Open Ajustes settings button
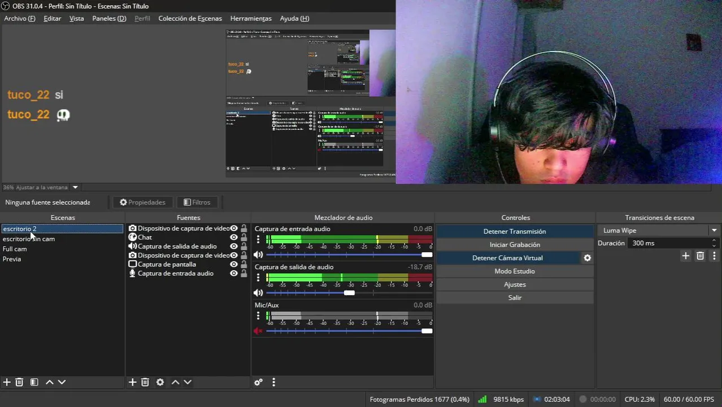This screenshot has width=722, height=407. 515,284
